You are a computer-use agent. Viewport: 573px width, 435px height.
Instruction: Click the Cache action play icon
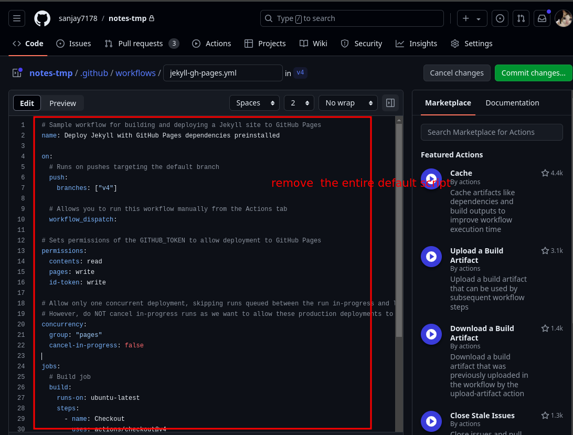(x=431, y=179)
